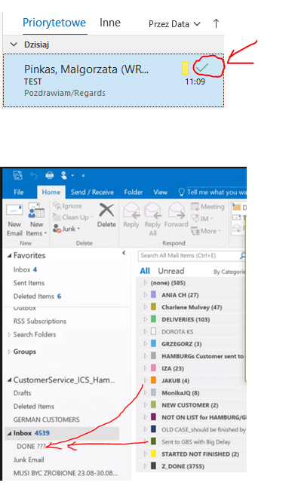Open the DONE ??? subfolder

31,447
